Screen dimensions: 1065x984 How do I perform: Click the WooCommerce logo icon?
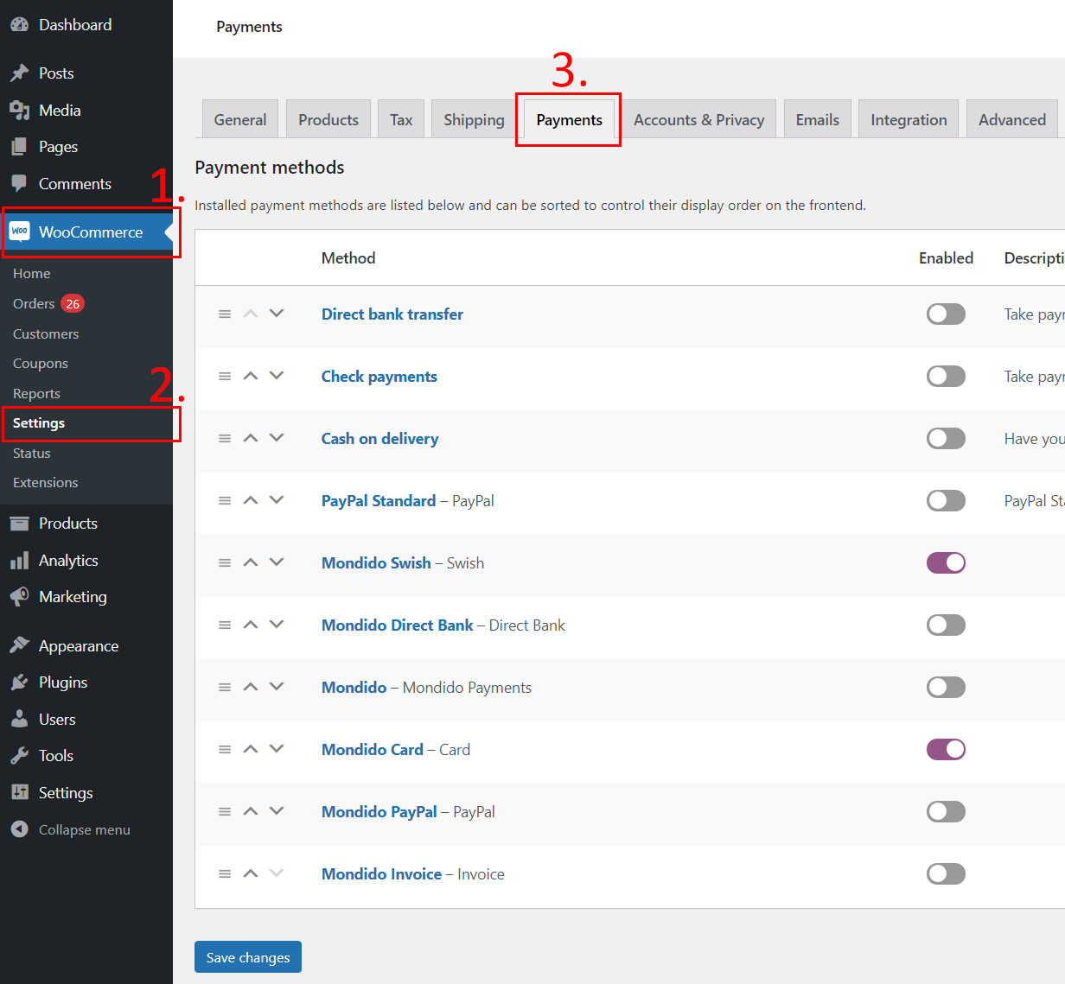[19, 232]
